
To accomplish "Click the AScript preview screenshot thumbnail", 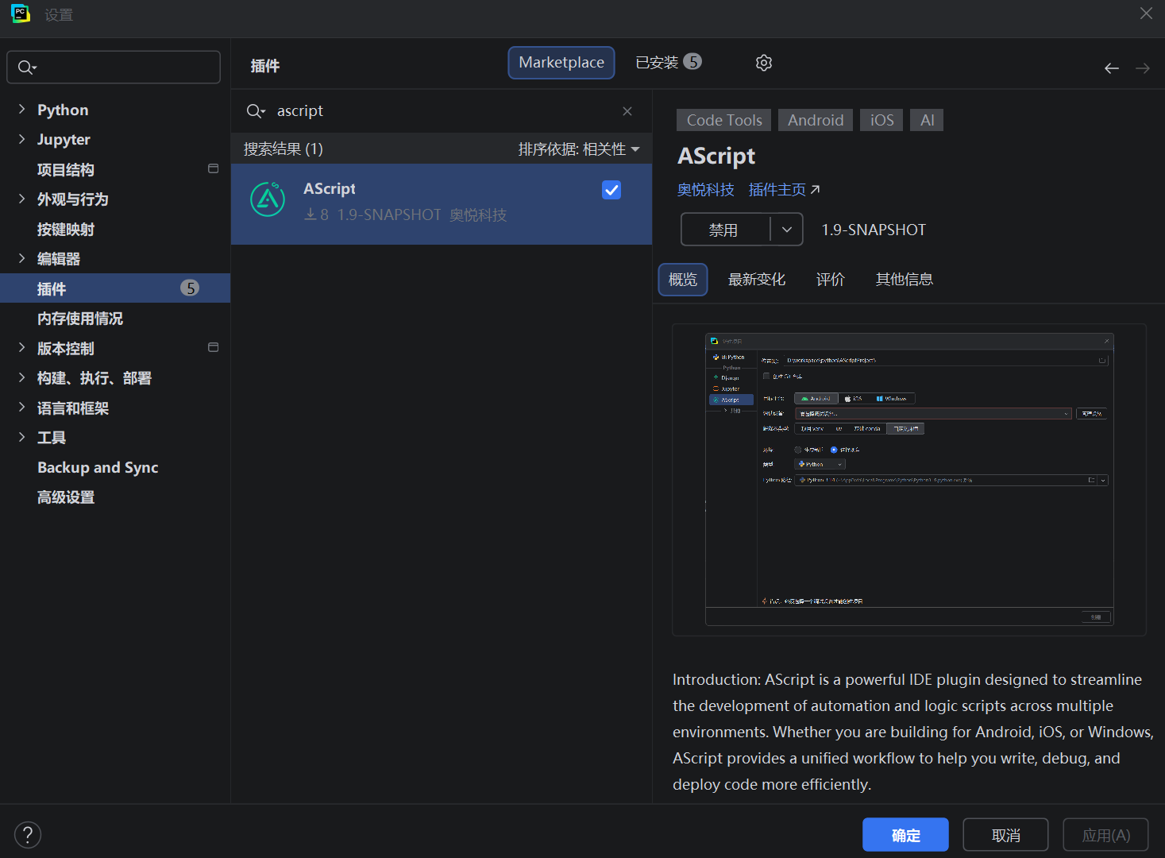I will [x=908, y=479].
